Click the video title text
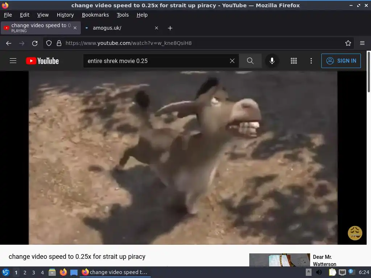The height and width of the screenshot is (278, 371). pyautogui.click(x=77, y=257)
